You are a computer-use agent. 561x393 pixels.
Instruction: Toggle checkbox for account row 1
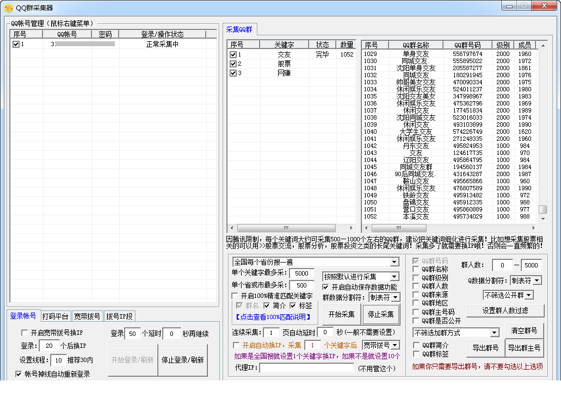pyautogui.click(x=16, y=45)
